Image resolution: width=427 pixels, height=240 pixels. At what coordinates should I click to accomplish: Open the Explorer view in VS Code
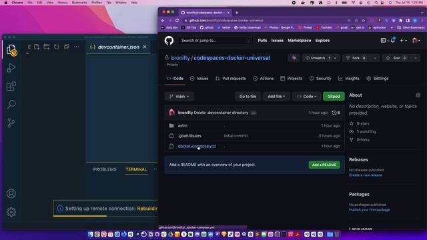[11, 50]
